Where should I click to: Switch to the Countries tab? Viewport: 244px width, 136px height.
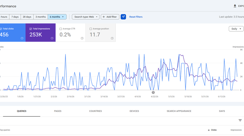point(95,111)
